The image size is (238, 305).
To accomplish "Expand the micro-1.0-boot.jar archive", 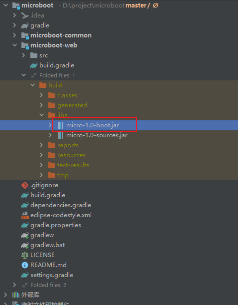I will (50, 125).
